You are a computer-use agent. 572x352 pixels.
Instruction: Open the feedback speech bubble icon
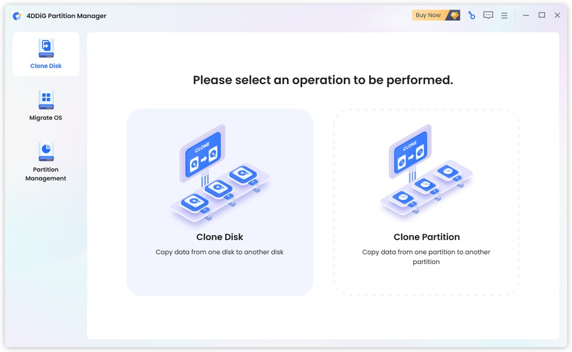coord(488,15)
